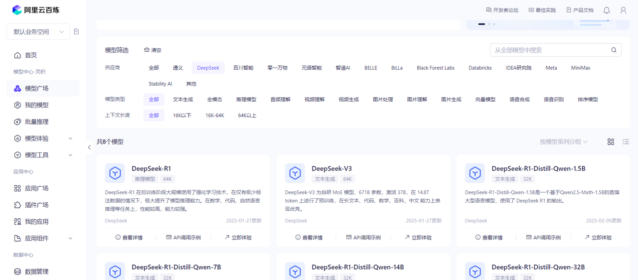This screenshot has width=638, height=280.
Task: Click DeepSeek-R1-Distill-Qwen-1.5B model cube icon
Action: click(x=475, y=173)
